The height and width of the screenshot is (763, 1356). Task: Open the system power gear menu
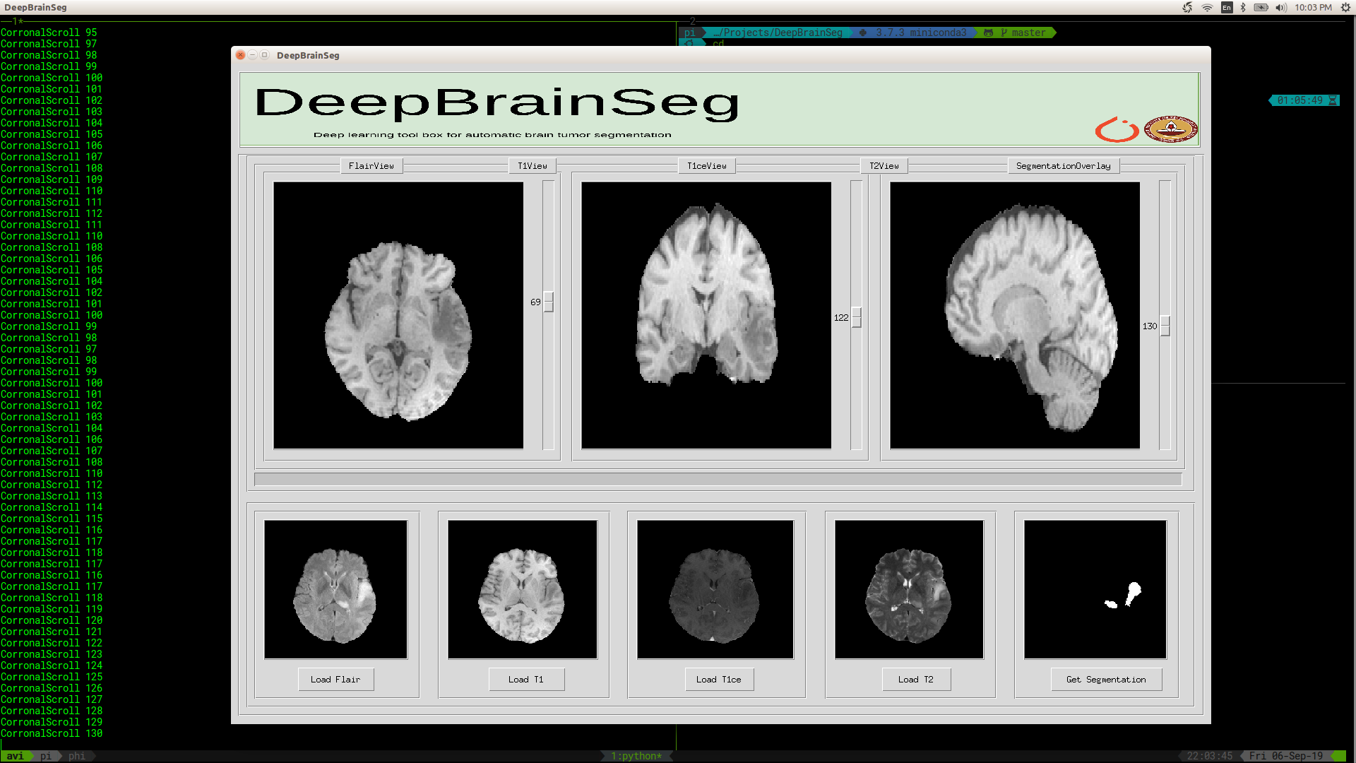pyautogui.click(x=1345, y=8)
